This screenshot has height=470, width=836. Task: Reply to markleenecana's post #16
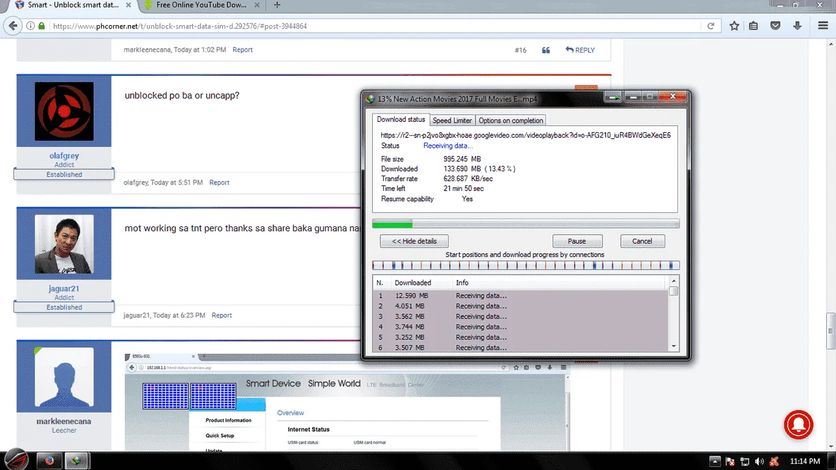[580, 50]
